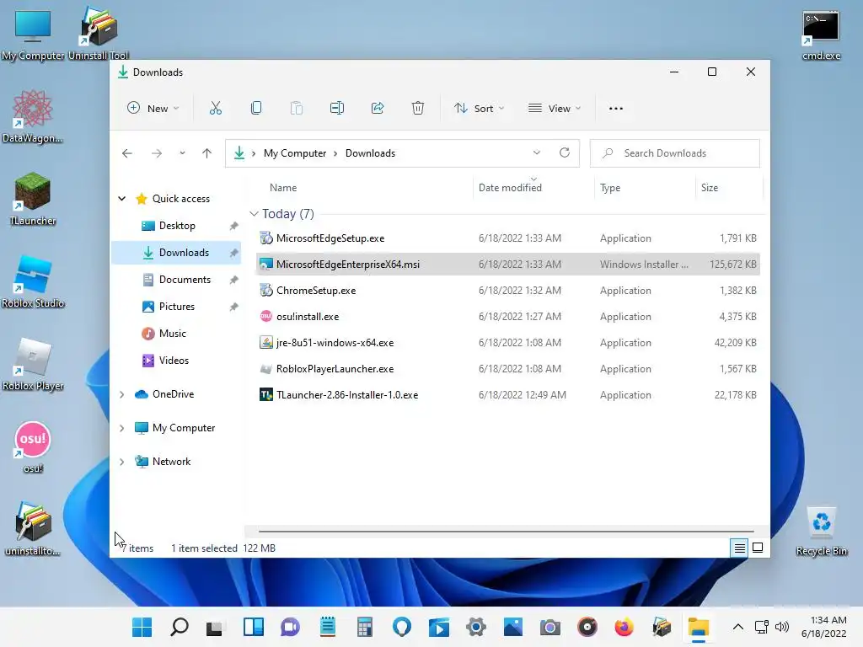Sort by the Name column header

tap(283, 188)
